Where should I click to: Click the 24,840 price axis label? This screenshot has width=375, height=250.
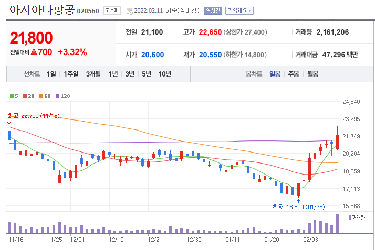click(x=351, y=102)
